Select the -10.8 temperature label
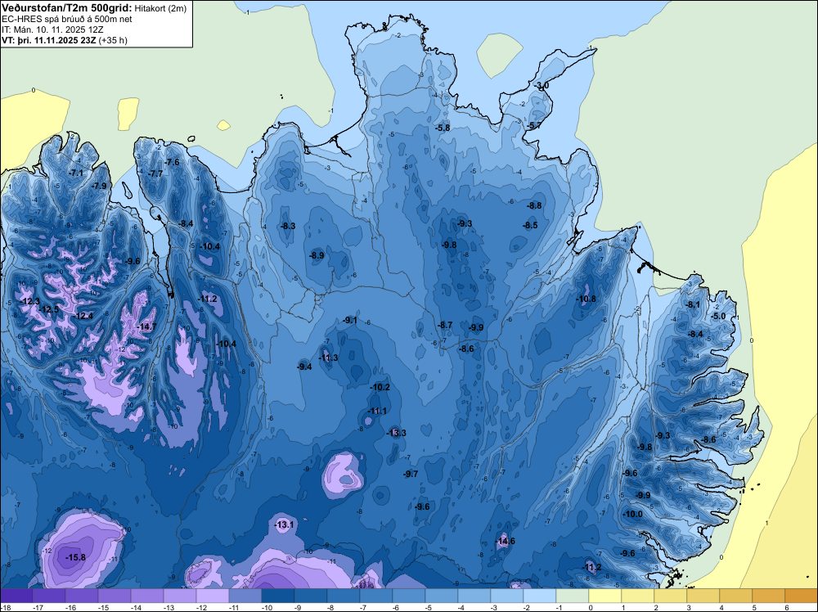This screenshot has width=818, height=612. click(x=586, y=299)
